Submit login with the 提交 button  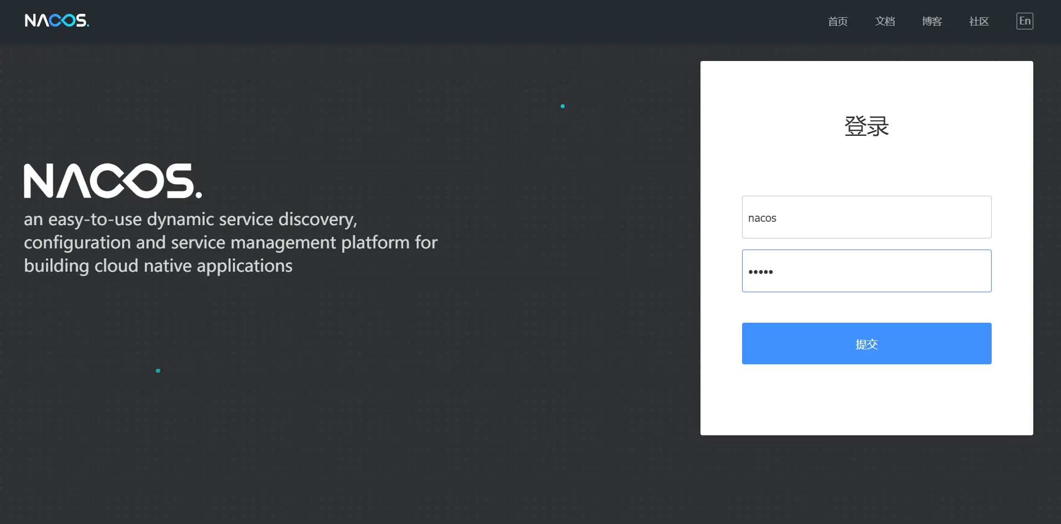(x=866, y=344)
